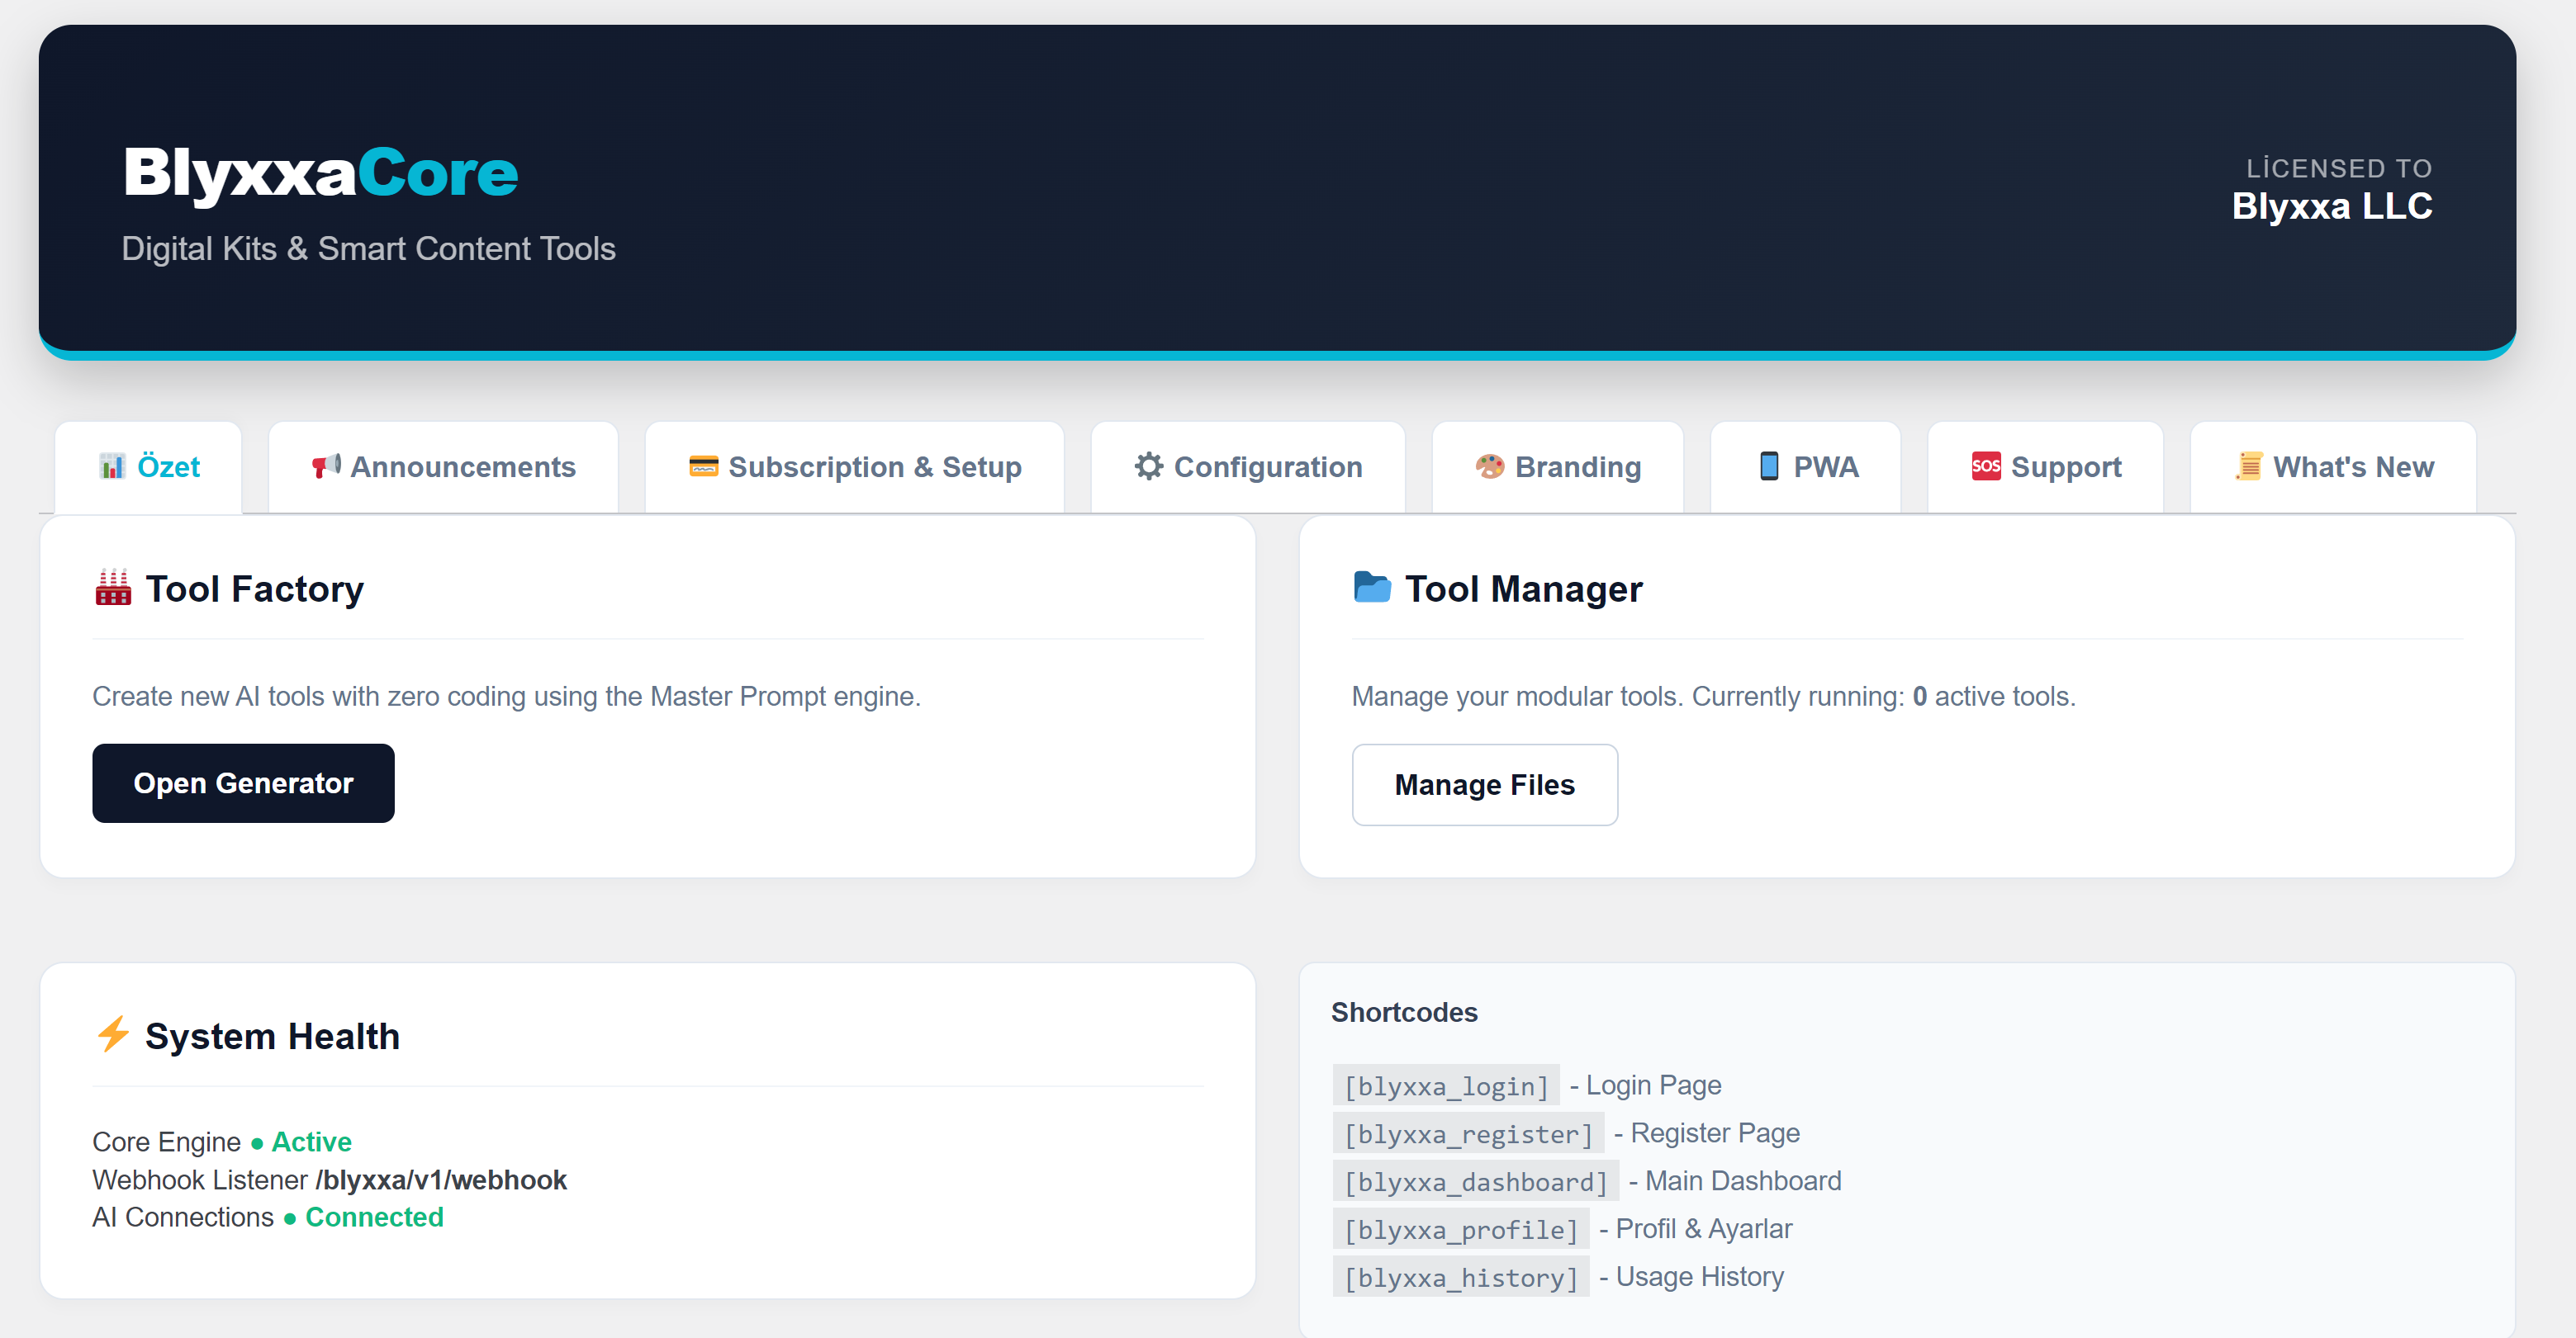The image size is (2576, 1338).
Task: Click the folder icon in Tool Manager
Action: pos(1372,588)
